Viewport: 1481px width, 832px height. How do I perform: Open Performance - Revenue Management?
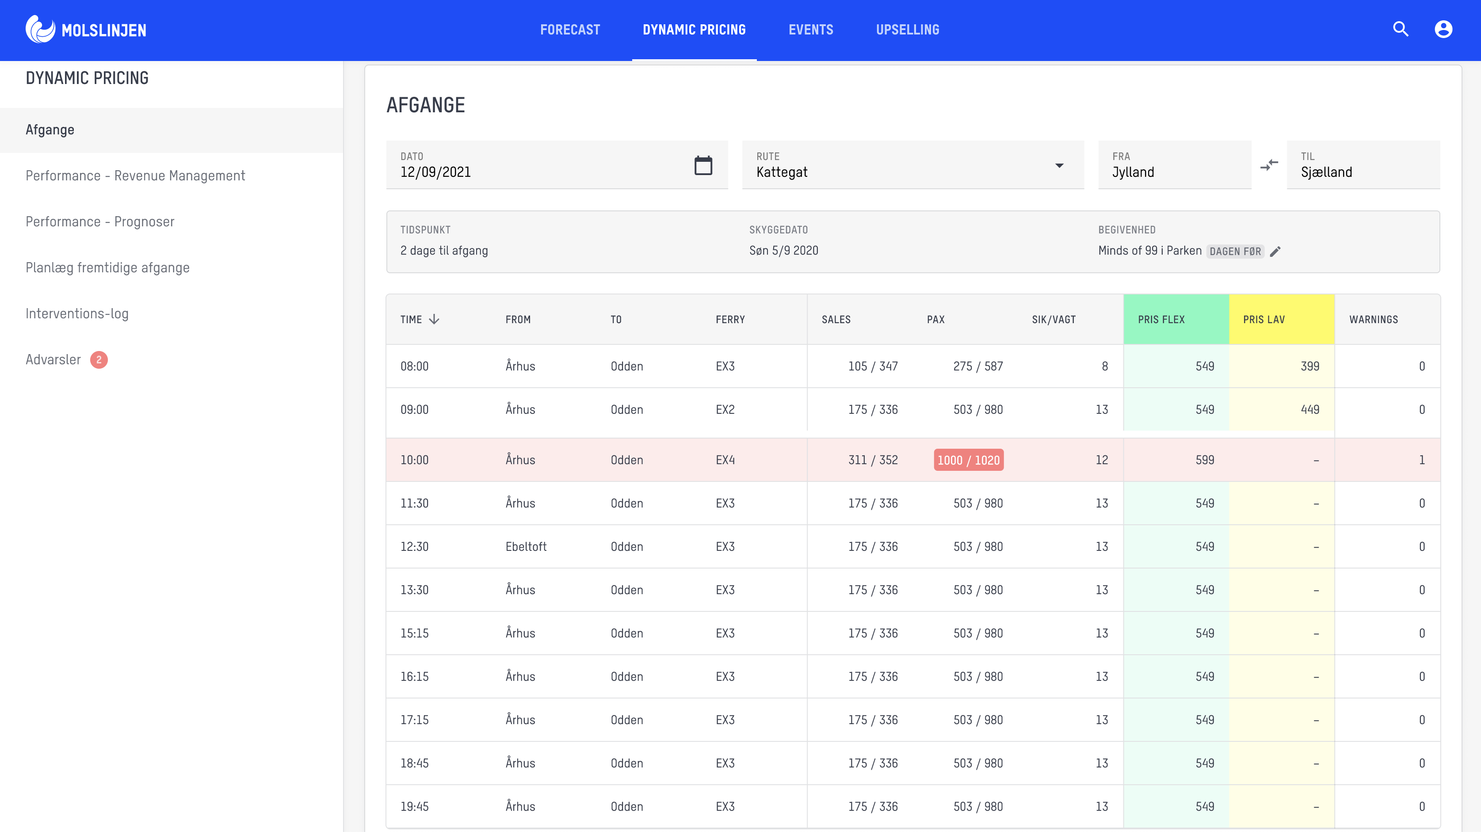pyautogui.click(x=135, y=176)
